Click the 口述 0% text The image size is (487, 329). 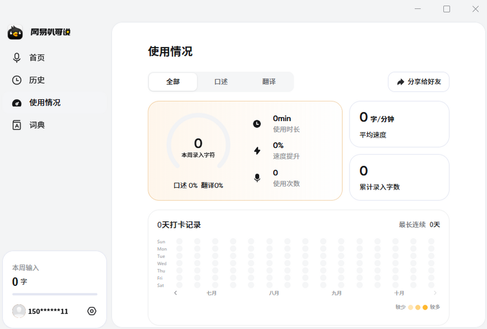pyautogui.click(x=185, y=185)
